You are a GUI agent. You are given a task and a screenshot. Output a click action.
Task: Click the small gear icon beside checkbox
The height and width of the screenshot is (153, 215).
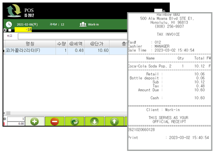(5, 30)
